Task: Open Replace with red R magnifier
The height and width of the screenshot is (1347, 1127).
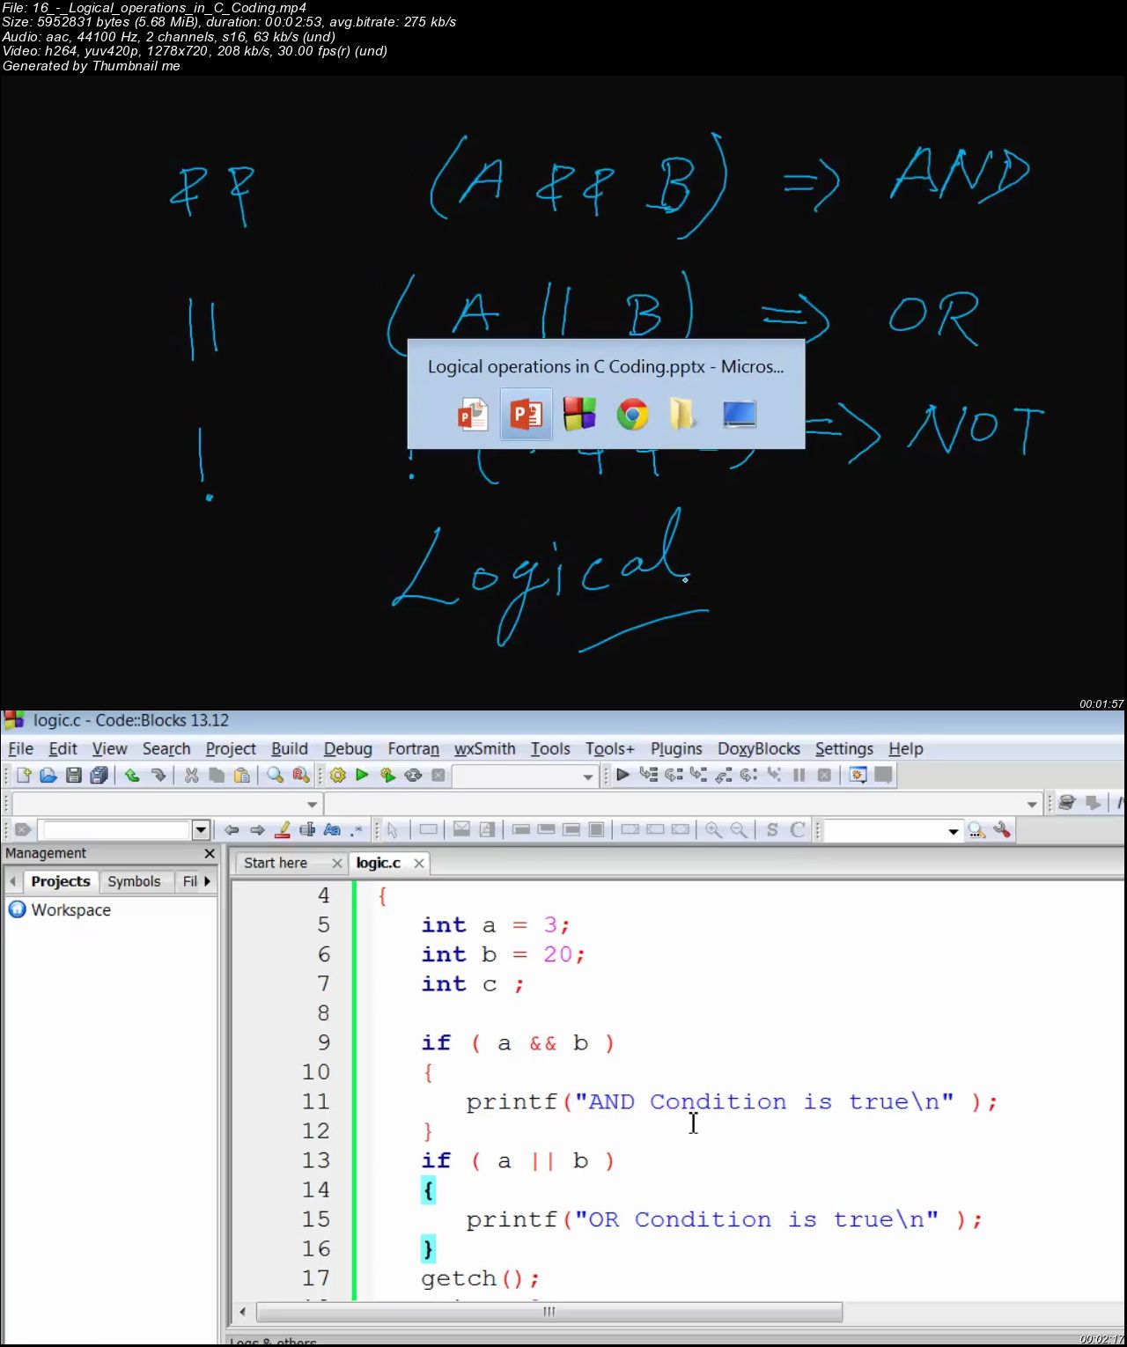Action: coord(301,776)
